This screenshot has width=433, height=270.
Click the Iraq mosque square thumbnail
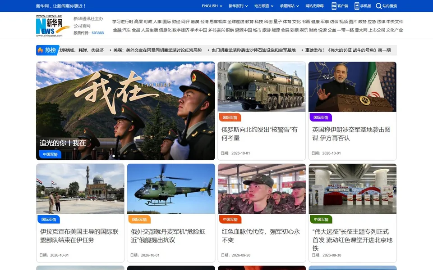tap(80, 189)
